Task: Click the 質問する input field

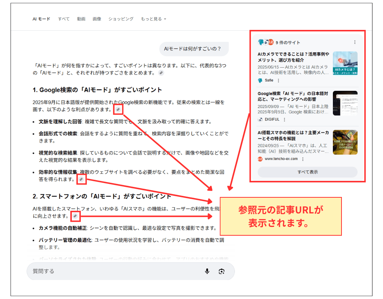Action: [x=112, y=271]
